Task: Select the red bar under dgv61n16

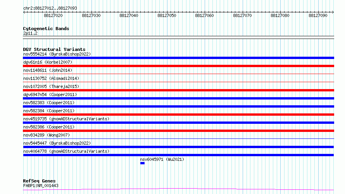Action: 178,66
